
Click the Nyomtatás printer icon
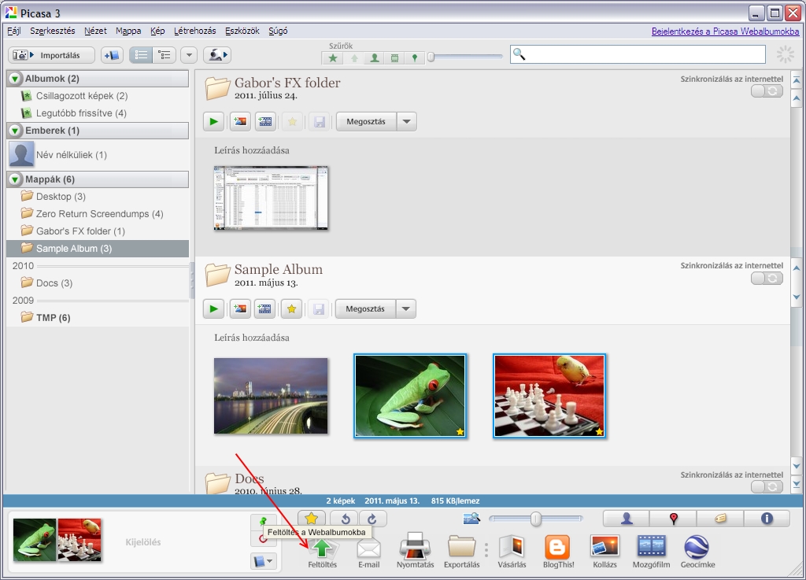click(x=416, y=551)
